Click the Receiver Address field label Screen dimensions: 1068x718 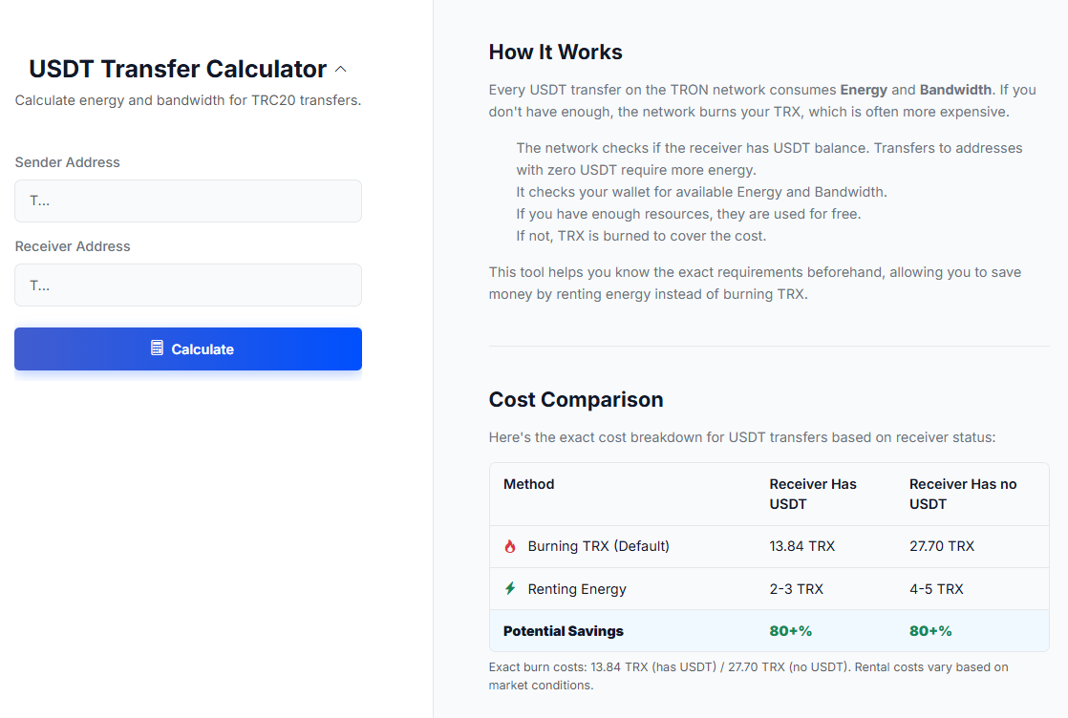click(73, 246)
